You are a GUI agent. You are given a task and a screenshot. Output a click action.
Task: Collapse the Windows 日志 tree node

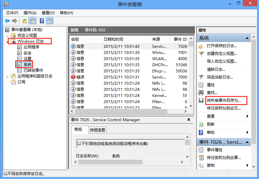pyautogui.click(x=8, y=41)
